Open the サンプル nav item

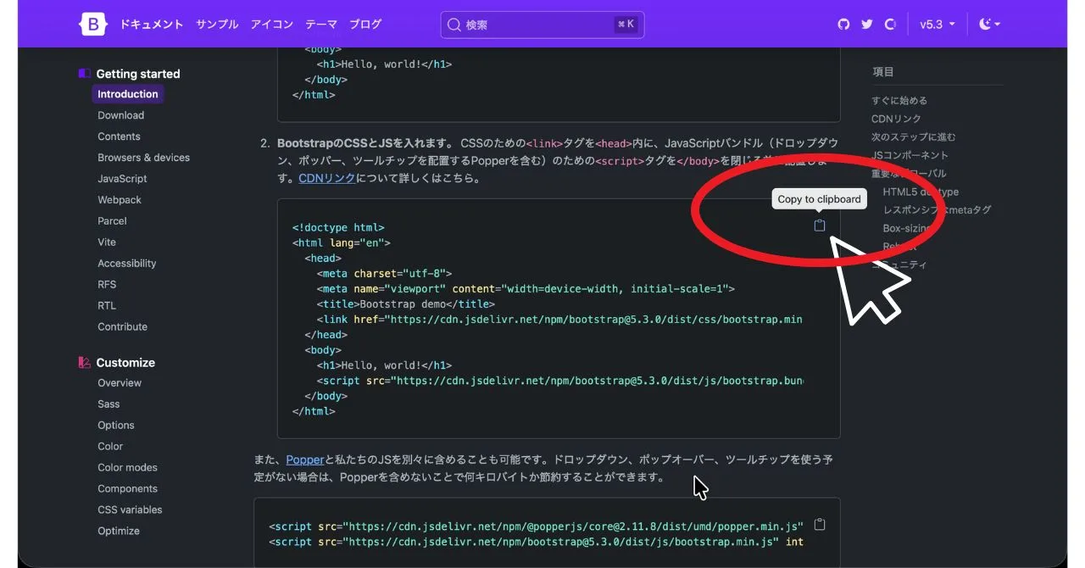click(x=217, y=25)
